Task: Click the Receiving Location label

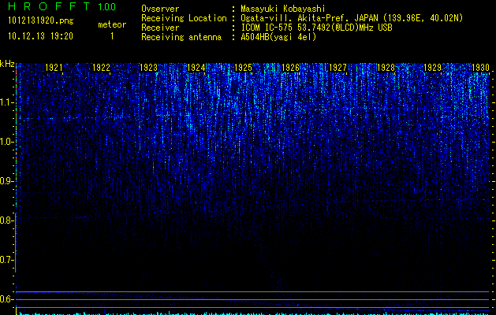Action: [x=184, y=18]
